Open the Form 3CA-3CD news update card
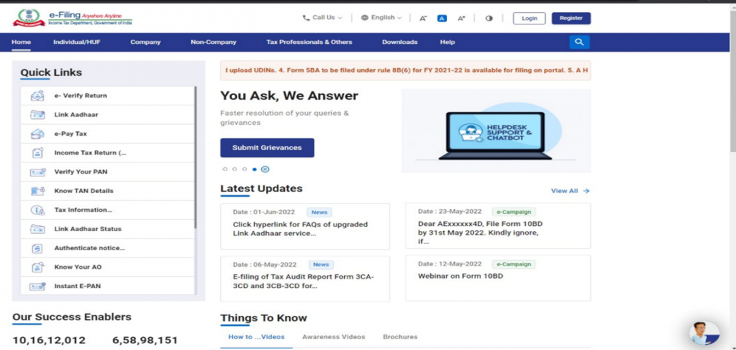Viewport: 736px width, 350px height. 305,278
